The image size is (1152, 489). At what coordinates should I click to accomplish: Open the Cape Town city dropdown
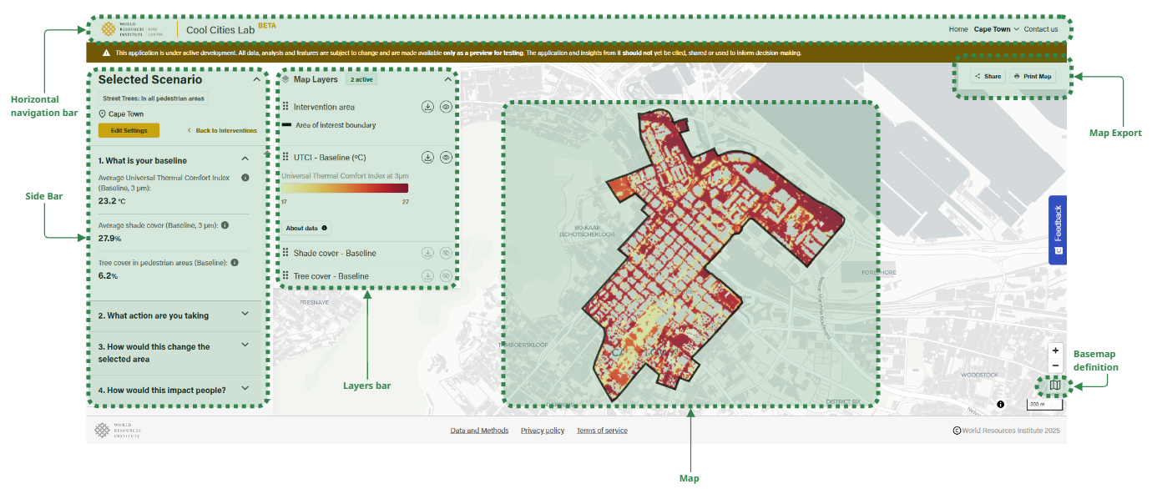point(996,29)
